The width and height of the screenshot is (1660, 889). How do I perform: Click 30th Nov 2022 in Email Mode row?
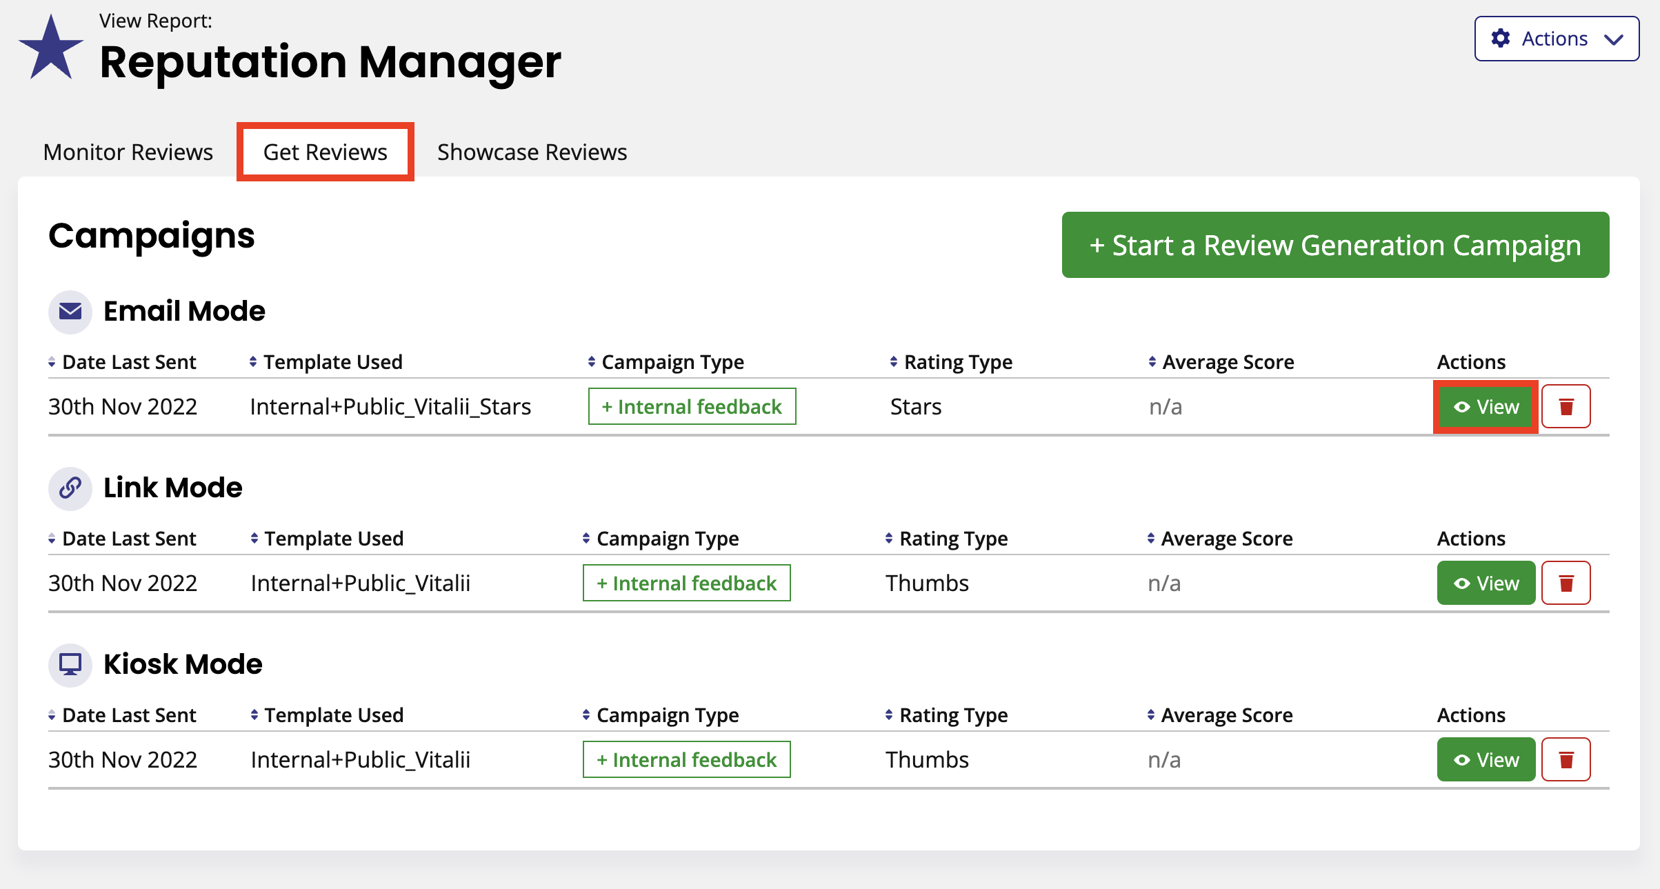(x=123, y=407)
